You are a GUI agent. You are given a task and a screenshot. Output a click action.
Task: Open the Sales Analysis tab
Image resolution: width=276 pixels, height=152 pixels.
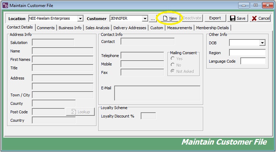click(x=97, y=28)
